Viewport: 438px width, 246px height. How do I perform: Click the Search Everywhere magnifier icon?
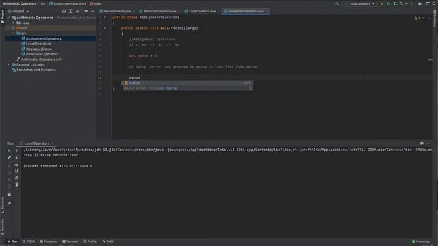point(435,4)
